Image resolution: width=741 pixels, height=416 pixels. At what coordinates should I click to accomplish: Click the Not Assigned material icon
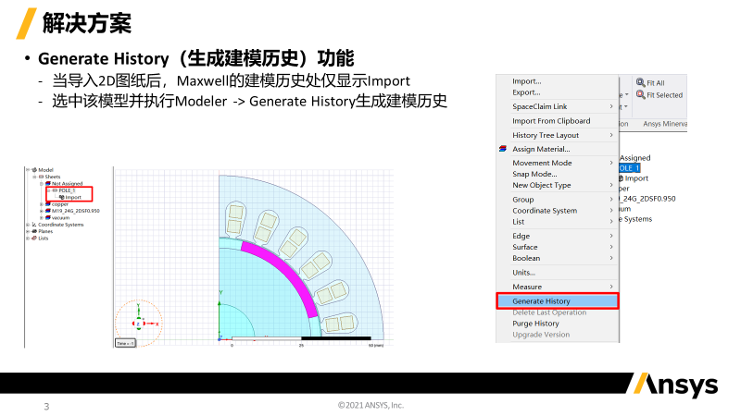point(48,183)
